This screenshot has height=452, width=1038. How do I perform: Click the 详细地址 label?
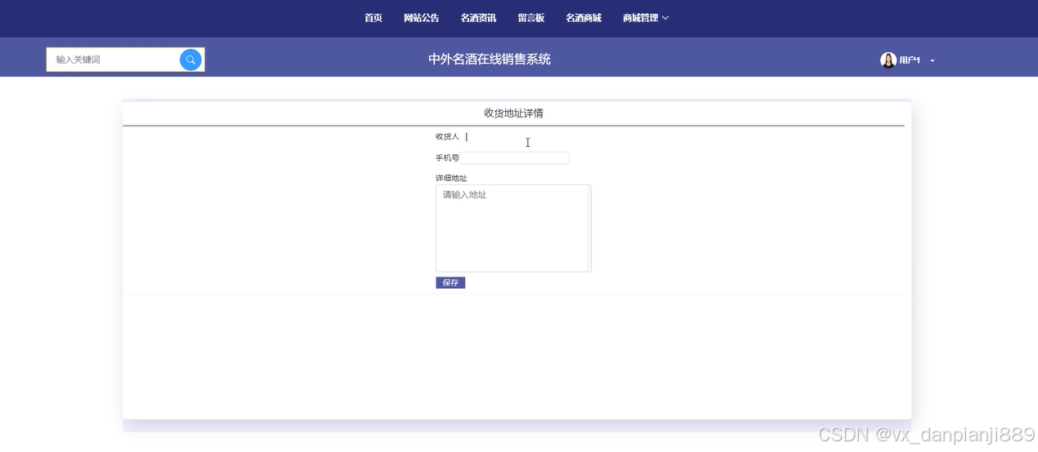coord(451,178)
